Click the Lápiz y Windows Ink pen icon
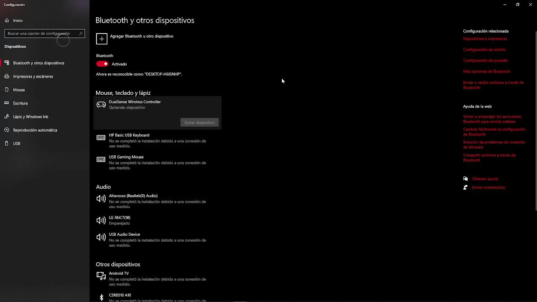 pos(7,117)
